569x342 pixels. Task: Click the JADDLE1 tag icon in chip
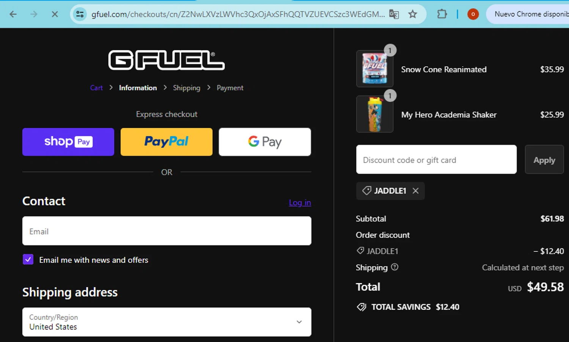tap(366, 191)
